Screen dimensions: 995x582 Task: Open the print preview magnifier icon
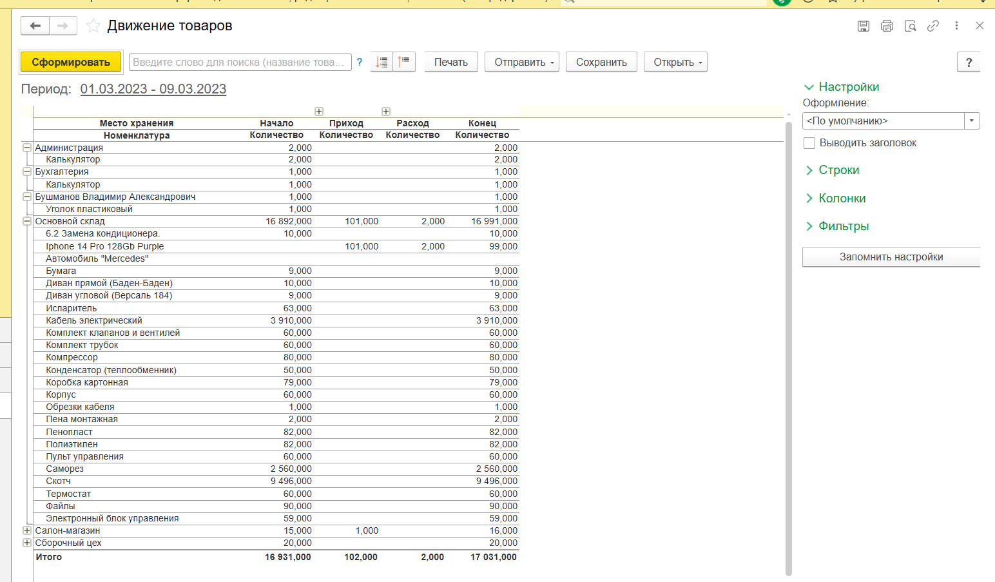click(x=910, y=26)
